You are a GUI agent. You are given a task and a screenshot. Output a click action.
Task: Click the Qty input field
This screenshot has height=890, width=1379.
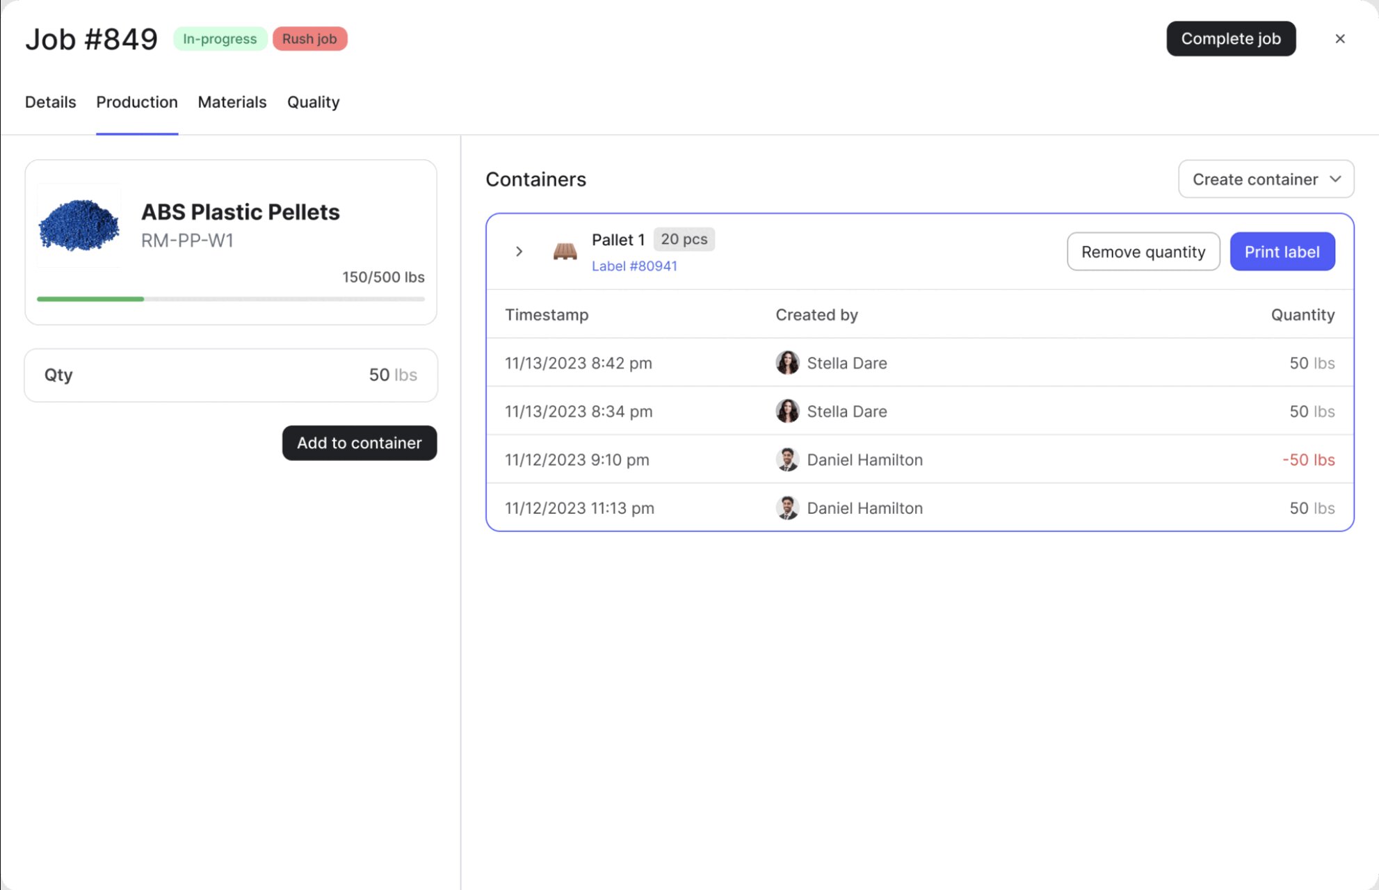point(230,375)
